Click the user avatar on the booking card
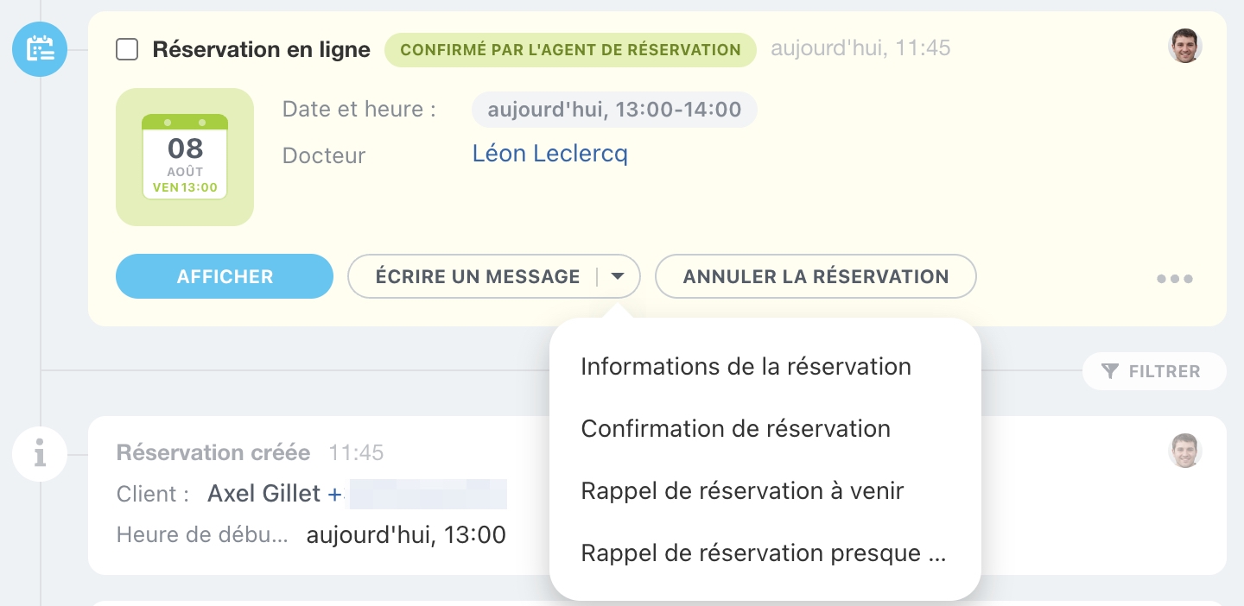 tap(1185, 47)
